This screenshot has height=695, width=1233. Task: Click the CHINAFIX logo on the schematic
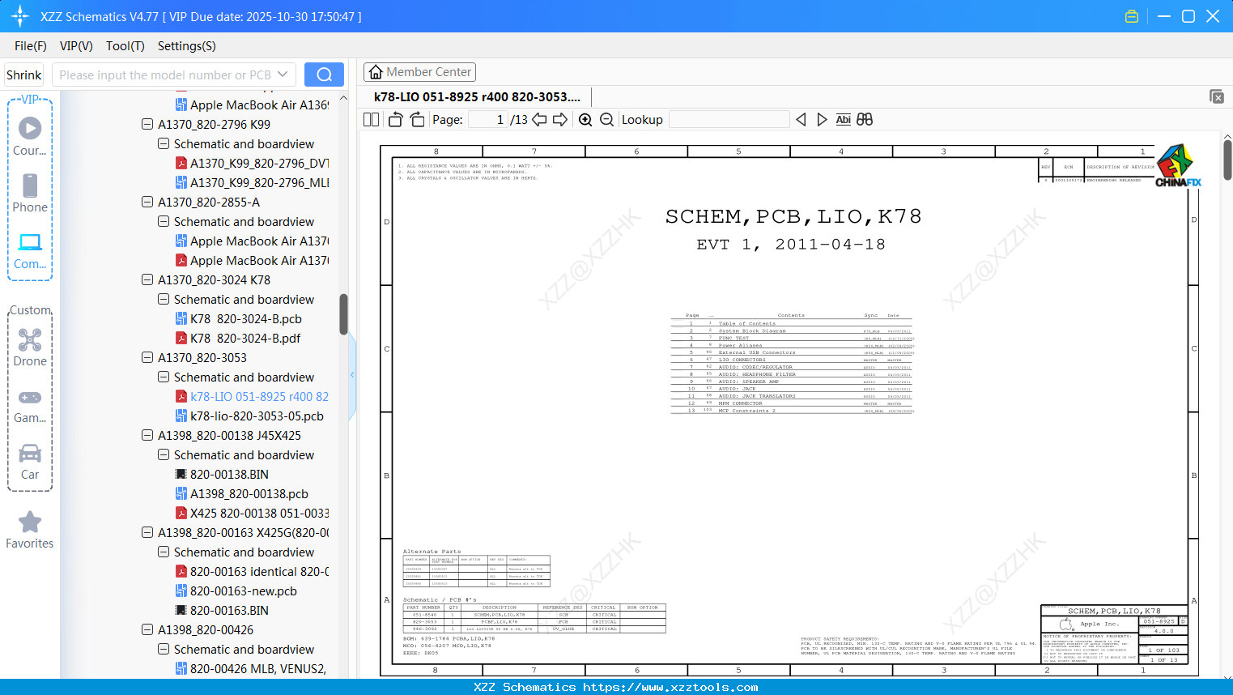[1178, 166]
